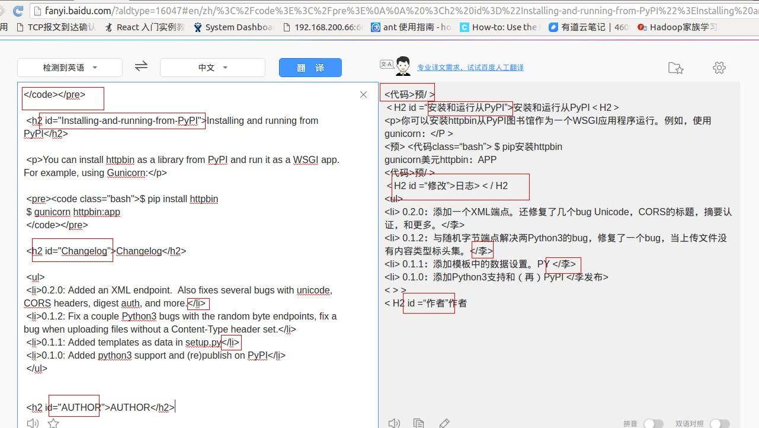Click the translated line '<li> 0.1.1: 添加模板中的数据设置'
This screenshot has width=759, height=428.
480,264
